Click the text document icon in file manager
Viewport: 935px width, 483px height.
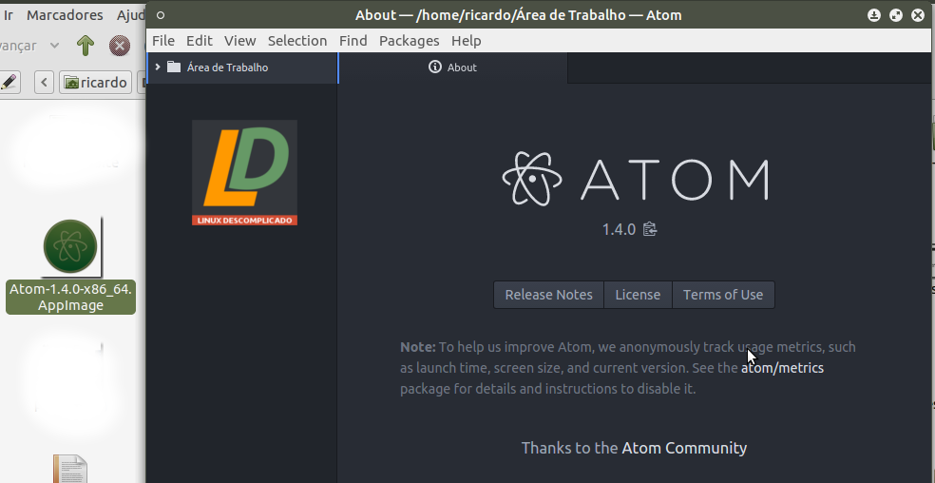pyautogui.click(x=70, y=469)
